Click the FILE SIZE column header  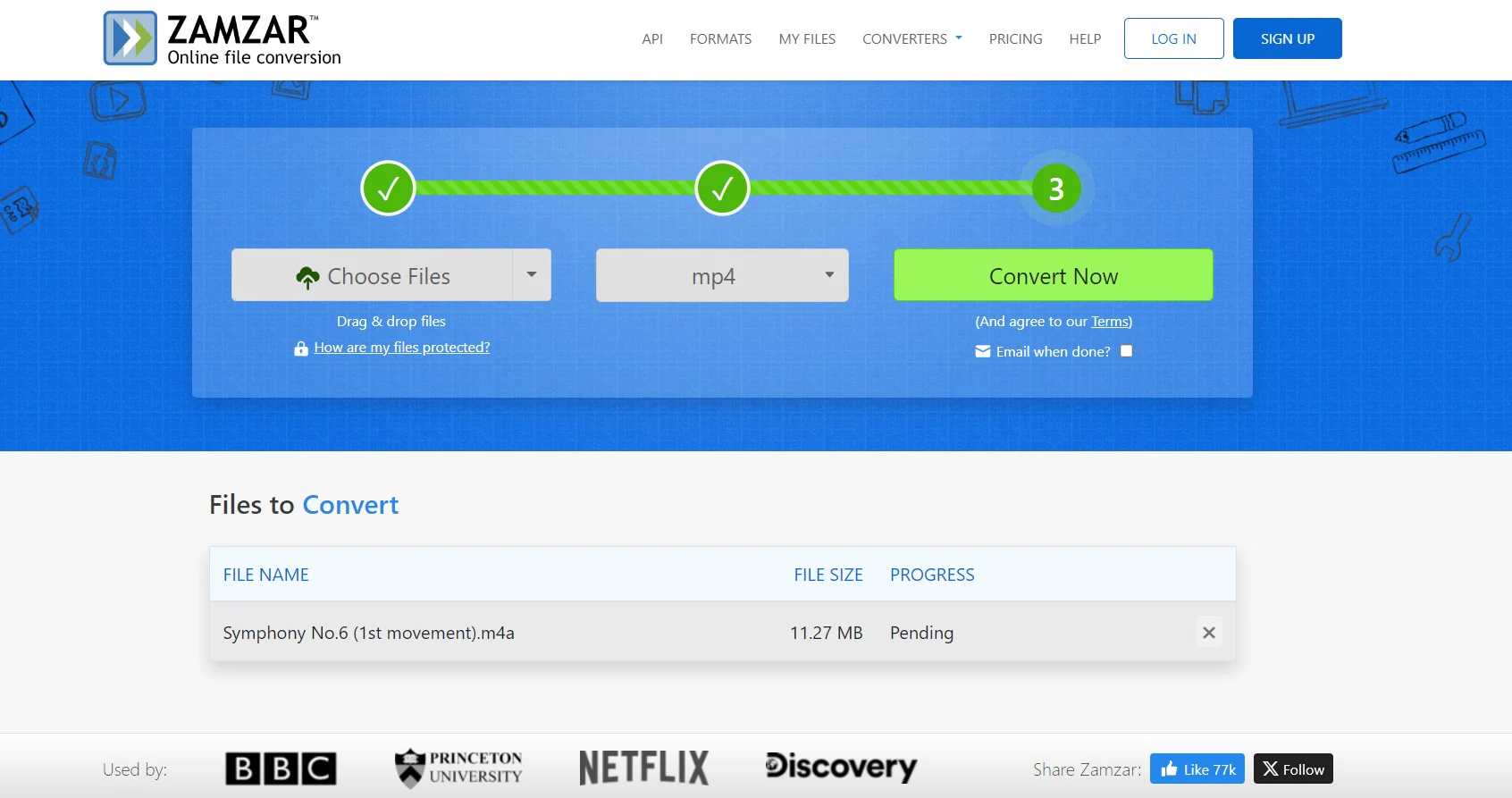tap(828, 575)
